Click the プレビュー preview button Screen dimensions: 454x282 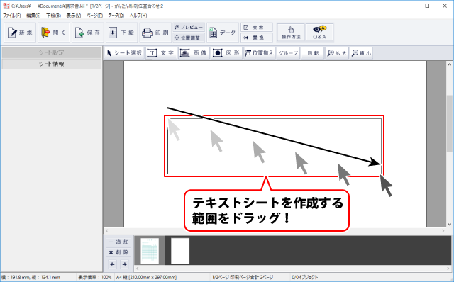click(189, 27)
